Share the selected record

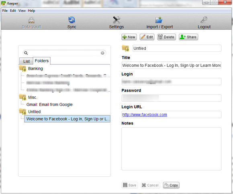(188, 37)
